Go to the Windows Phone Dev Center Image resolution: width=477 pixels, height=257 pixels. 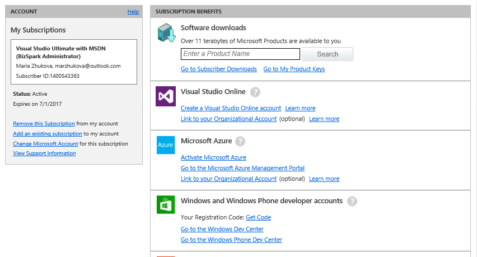(x=232, y=240)
